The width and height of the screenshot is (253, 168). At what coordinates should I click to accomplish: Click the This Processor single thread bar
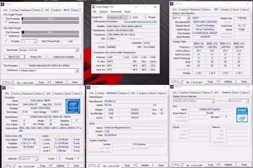50,19
